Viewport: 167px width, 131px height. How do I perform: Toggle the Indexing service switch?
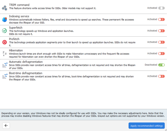tap(161, 19)
